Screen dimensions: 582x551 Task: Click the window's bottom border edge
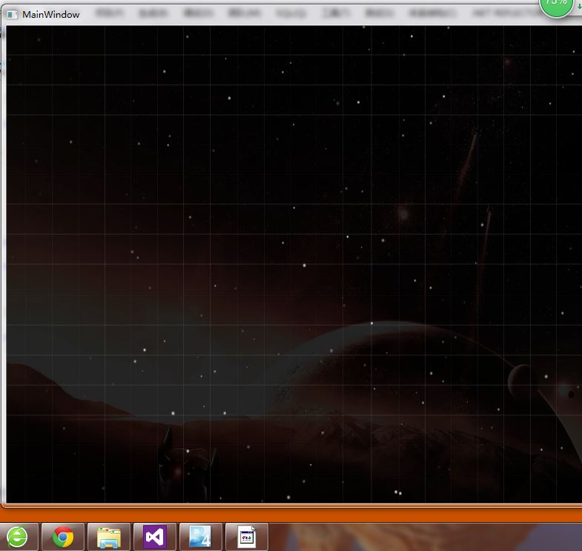[289, 505]
